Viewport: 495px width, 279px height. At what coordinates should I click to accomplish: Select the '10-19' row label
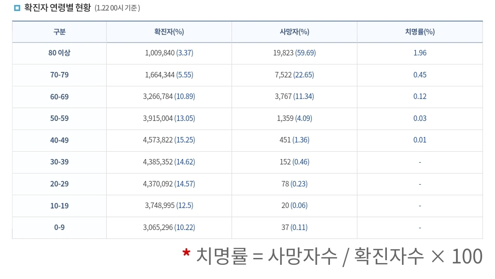[59, 206]
